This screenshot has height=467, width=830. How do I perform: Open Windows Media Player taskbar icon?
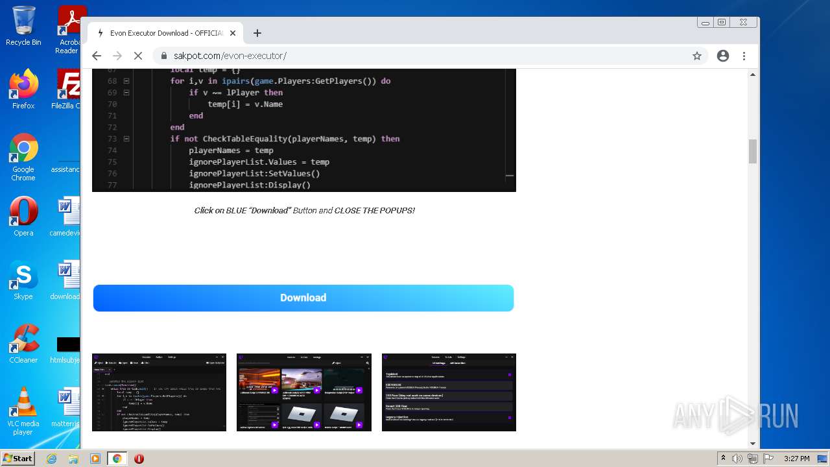pos(95,459)
